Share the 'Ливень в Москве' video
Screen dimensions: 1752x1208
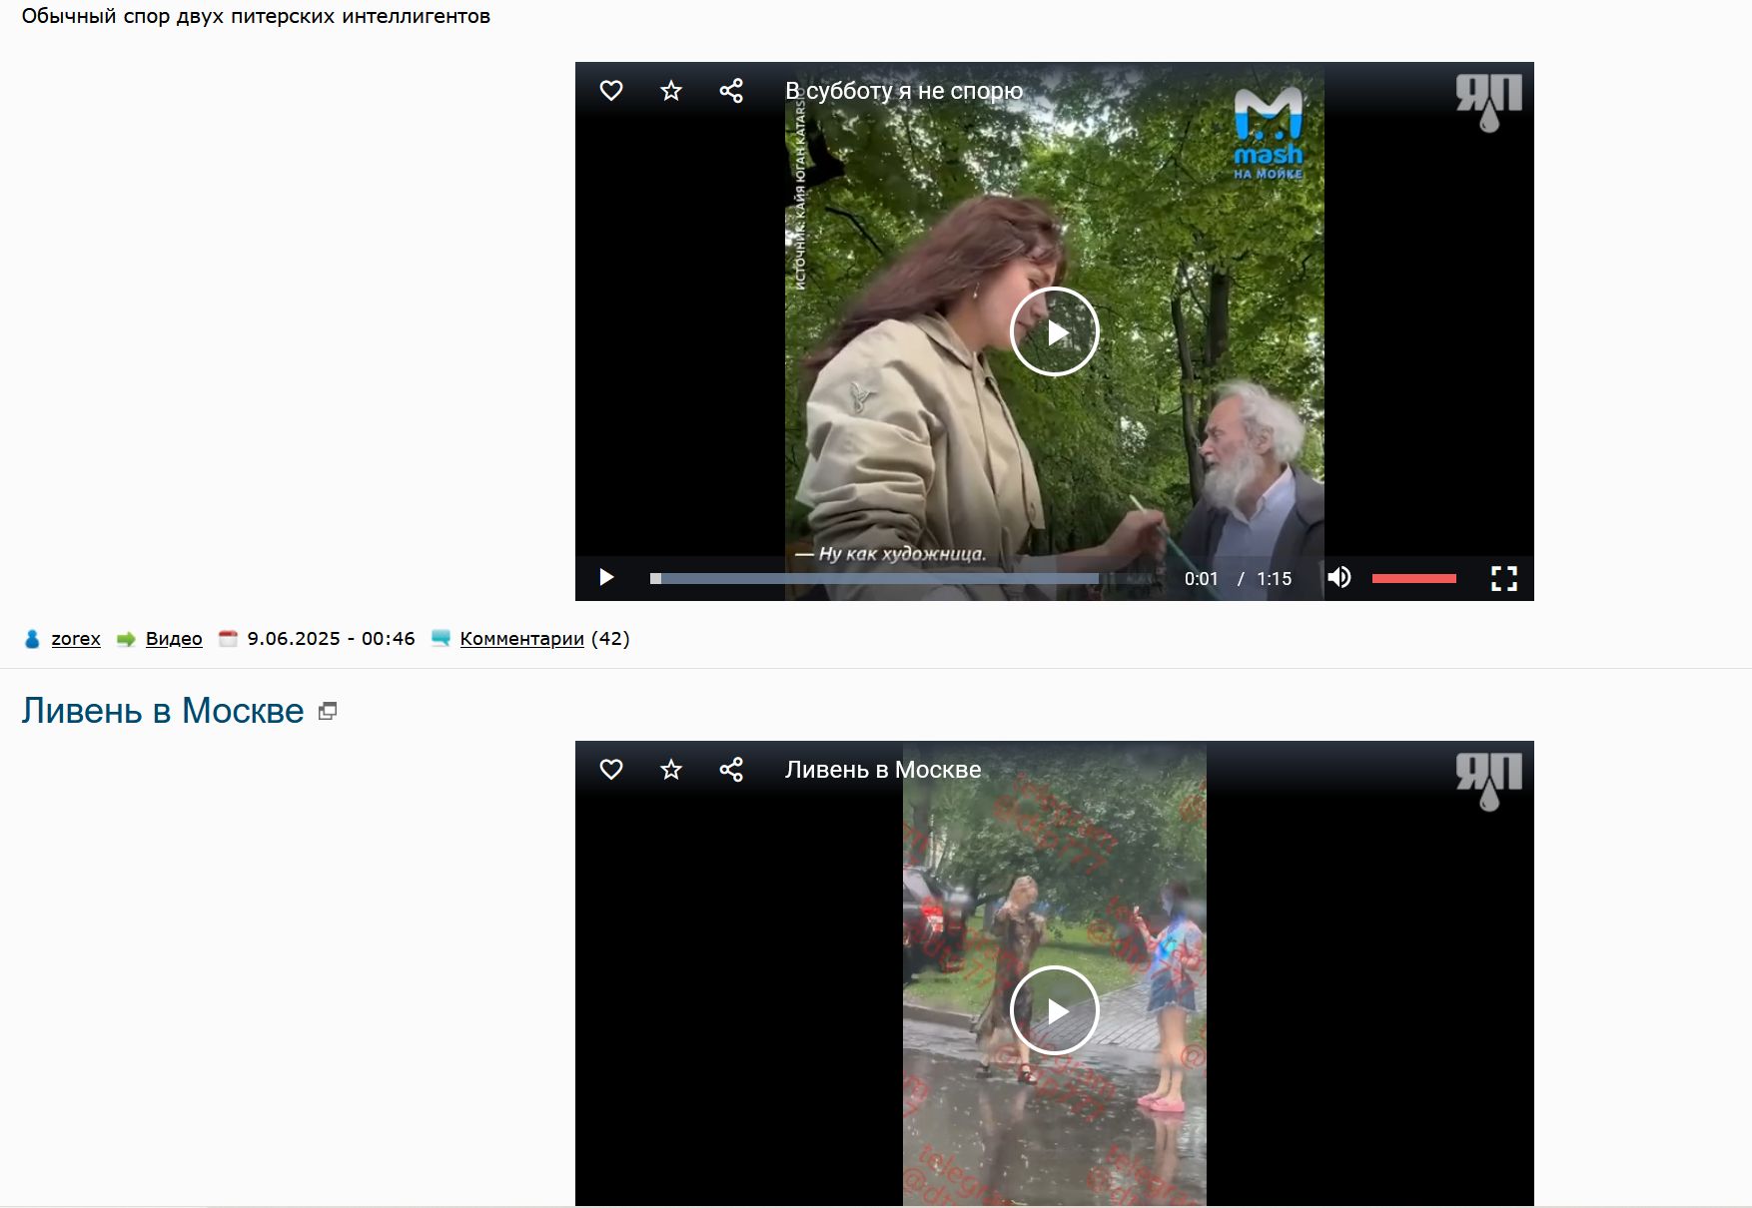pos(731,770)
